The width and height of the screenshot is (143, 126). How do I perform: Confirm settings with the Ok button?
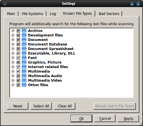pyautogui.click(x=81, y=118)
